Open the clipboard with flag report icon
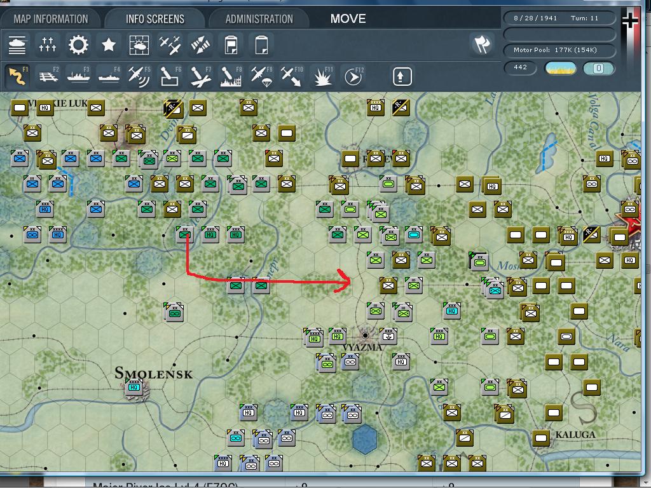 click(231, 45)
